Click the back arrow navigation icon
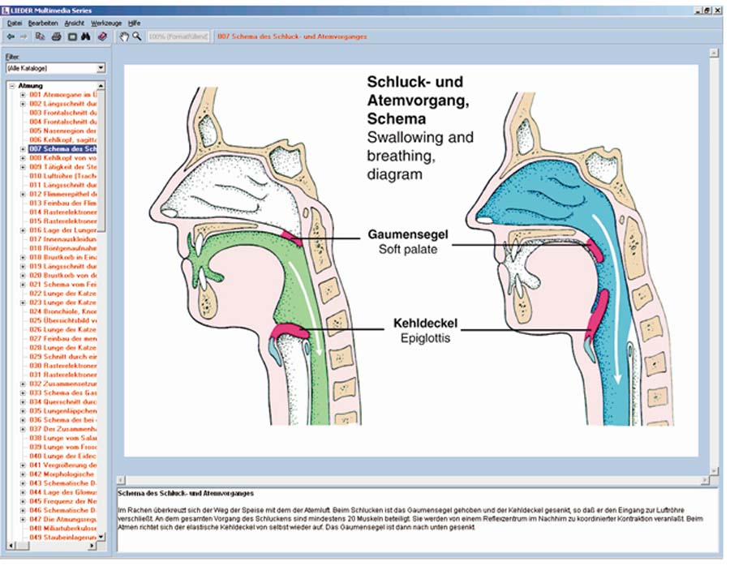This screenshot has width=730, height=566. coord(10,37)
